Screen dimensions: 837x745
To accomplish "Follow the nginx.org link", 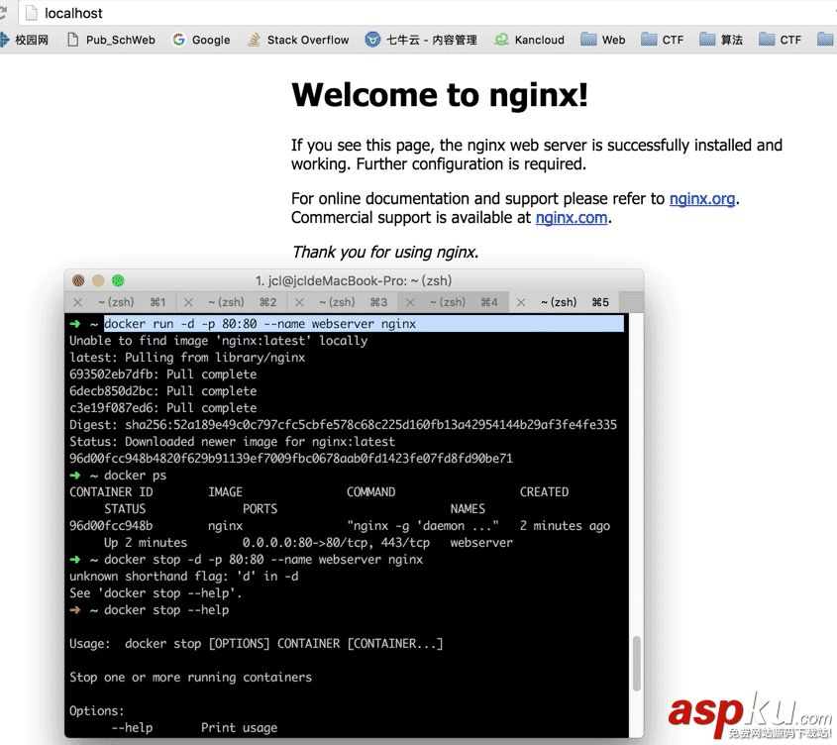I will point(702,199).
